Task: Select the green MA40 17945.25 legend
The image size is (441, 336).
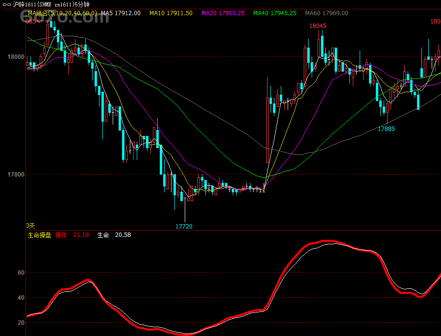Action: coord(274,13)
